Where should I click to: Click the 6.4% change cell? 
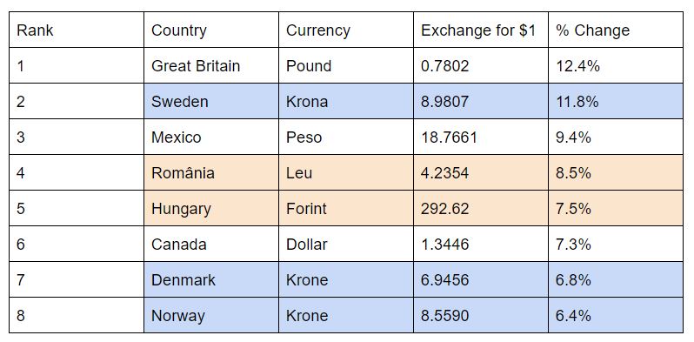(x=616, y=315)
